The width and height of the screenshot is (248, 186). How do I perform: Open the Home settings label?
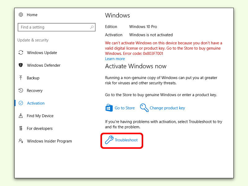(32, 15)
